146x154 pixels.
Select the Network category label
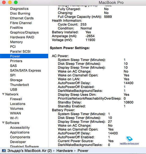click(x=12, y=94)
